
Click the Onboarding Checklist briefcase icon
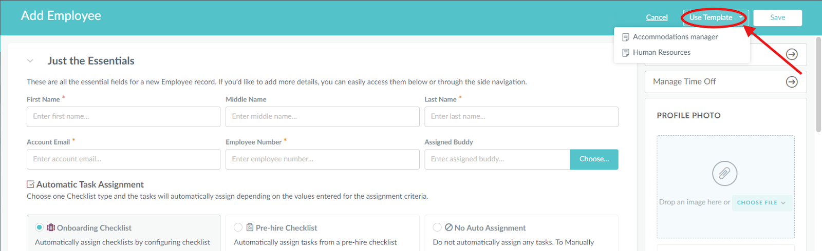click(51, 227)
